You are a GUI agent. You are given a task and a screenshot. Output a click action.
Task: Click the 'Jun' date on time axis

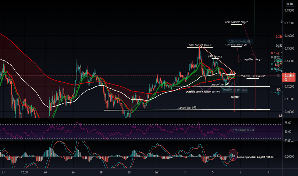tap(157, 172)
